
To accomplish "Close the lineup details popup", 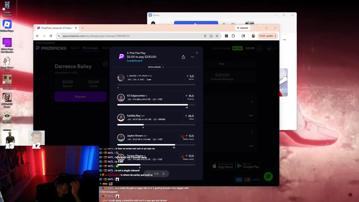I will (197, 53).
